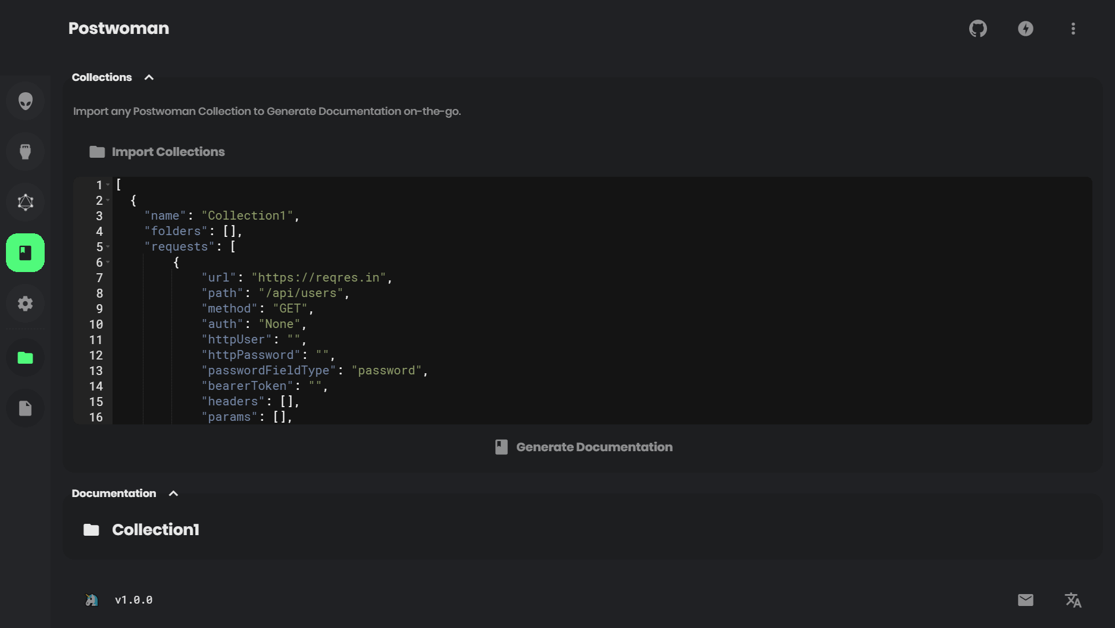Select the highlighted Documentation book sidebar icon
The width and height of the screenshot is (1115, 628).
(25, 253)
